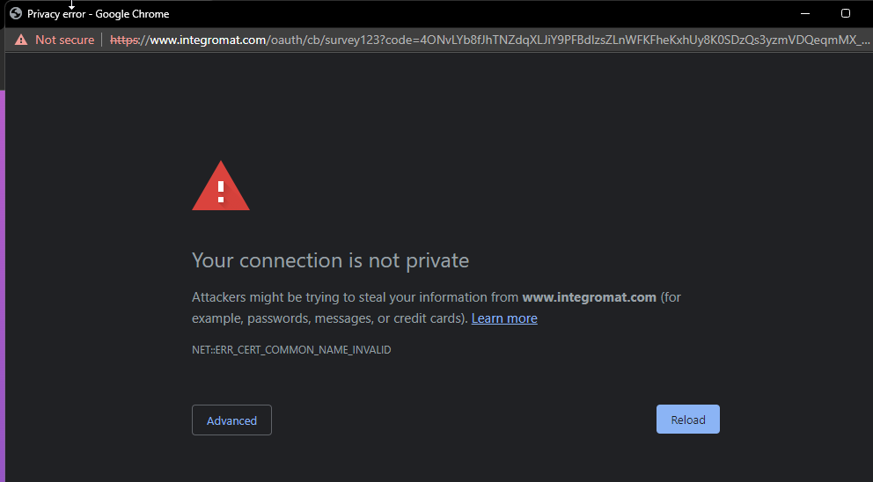Click the Attackers might be trying sentence
The width and height of the screenshot is (873, 482).
pos(436,308)
